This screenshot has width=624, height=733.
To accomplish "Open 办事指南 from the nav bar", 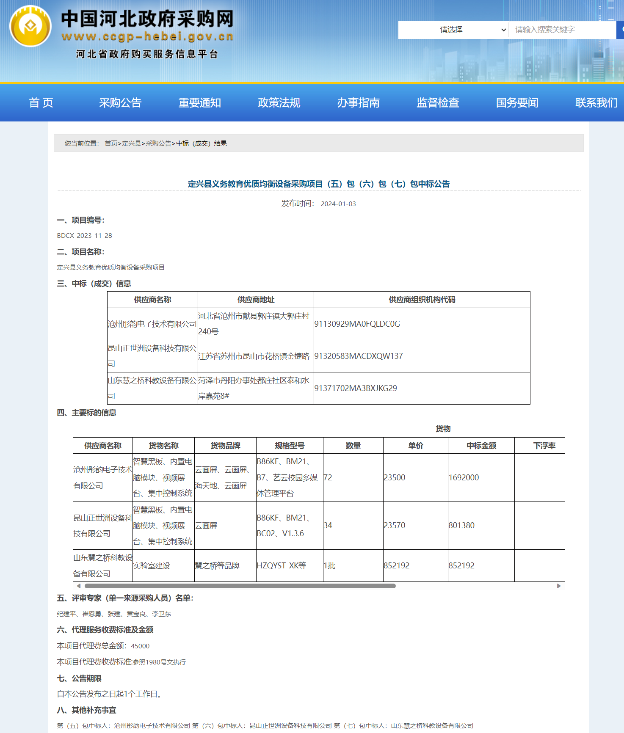I will coord(359,103).
